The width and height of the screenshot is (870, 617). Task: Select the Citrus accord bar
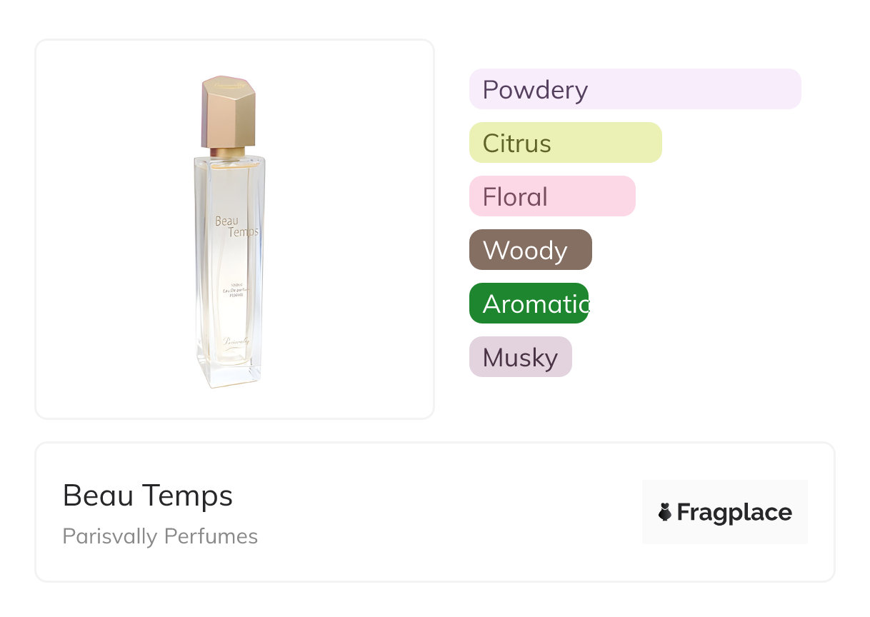coord(566,143)
